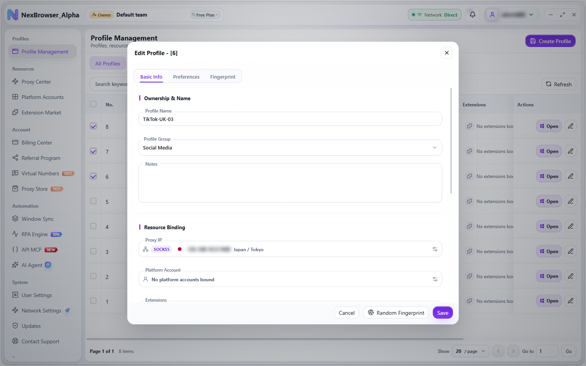Toggle the select-all header checkbox
Image resolution: width=586 pixels, height=366 pixels.
93,104
